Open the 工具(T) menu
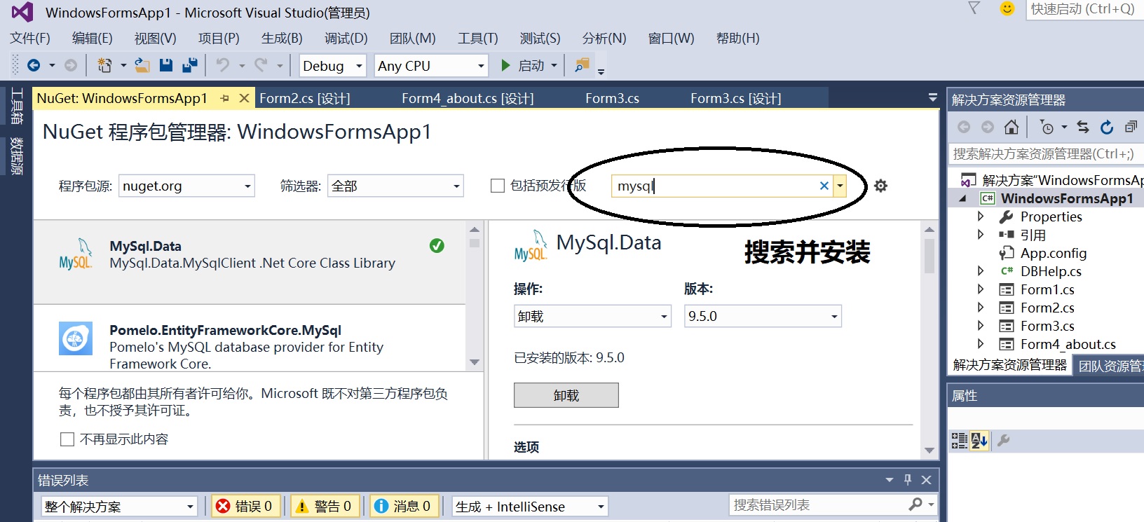 (x=477, y=38)
